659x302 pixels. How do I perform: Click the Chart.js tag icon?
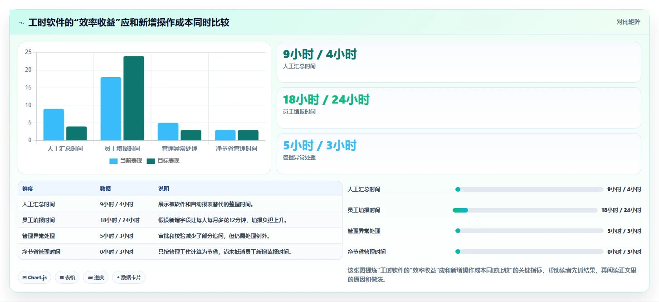(24, 277)
